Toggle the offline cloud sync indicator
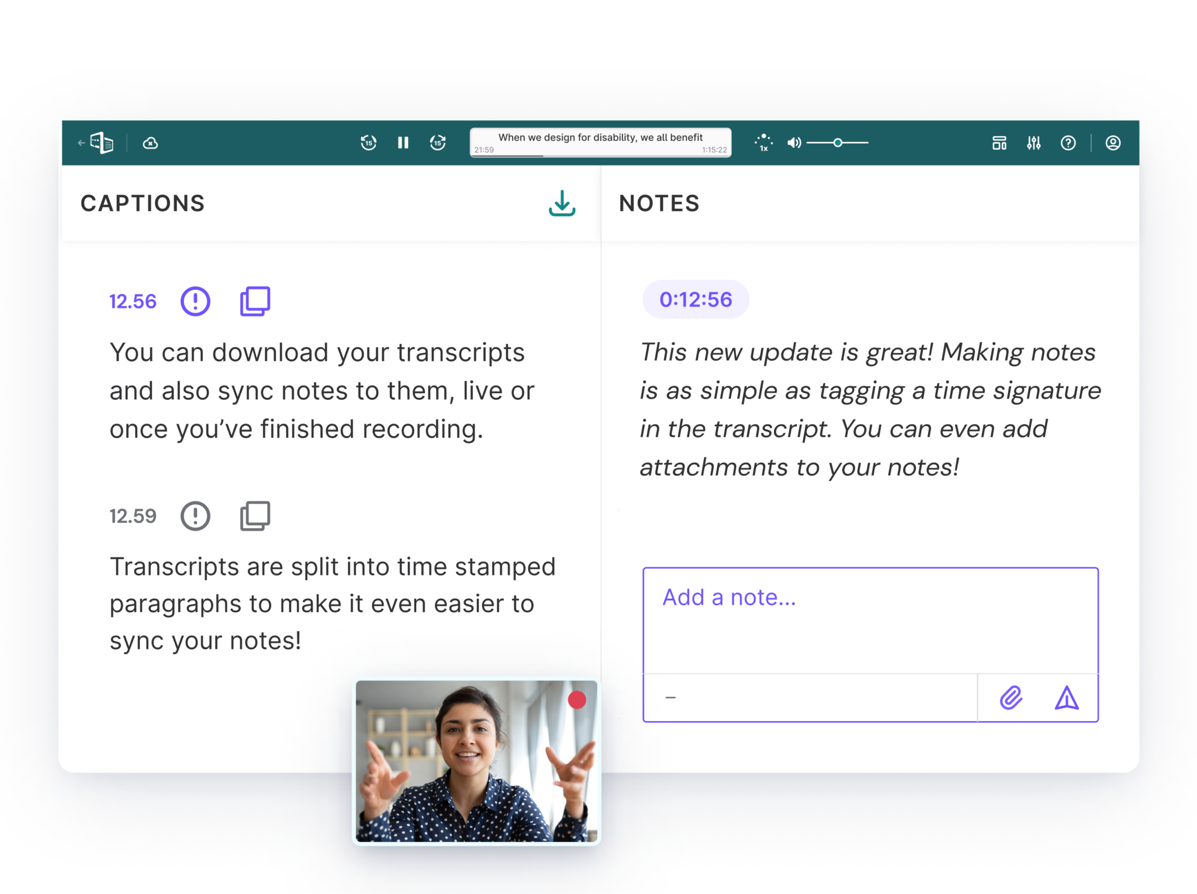Image resolution: width=1197 pixels, height=894 pixels. click(x=150, y=143)
